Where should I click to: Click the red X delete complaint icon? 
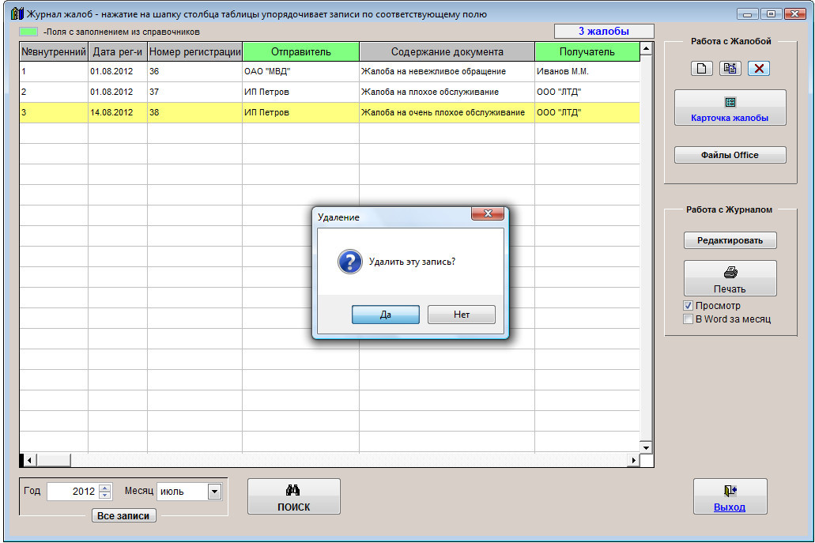(x=758, y=69)
